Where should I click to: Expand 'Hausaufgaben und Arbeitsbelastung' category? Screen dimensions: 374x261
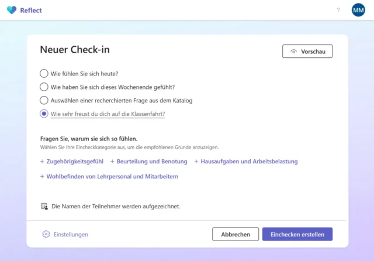coord(246,162)
